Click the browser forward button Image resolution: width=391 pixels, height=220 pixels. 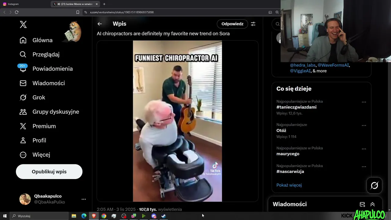(10, 12)
